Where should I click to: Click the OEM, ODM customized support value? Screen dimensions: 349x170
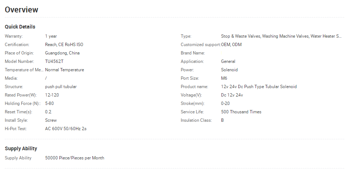click(231, 45)
